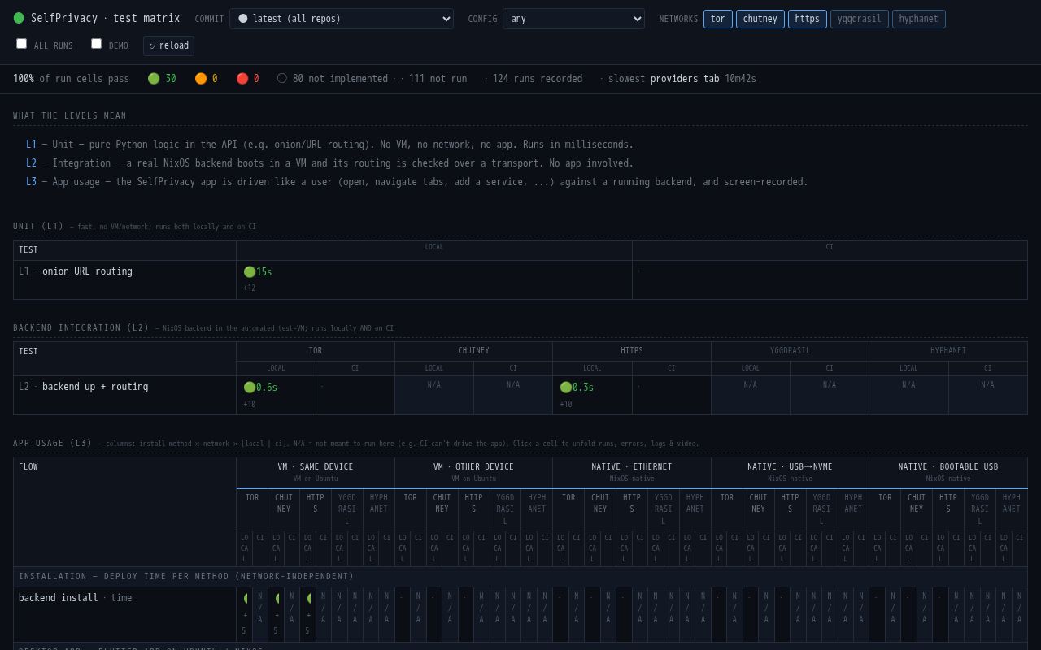
Task: Click the HYPHANET header in backend integration table
Action: (948, 351)
